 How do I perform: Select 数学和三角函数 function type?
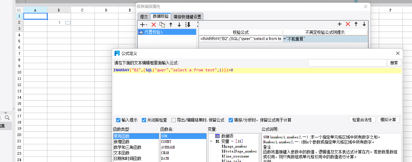(136, 147)
